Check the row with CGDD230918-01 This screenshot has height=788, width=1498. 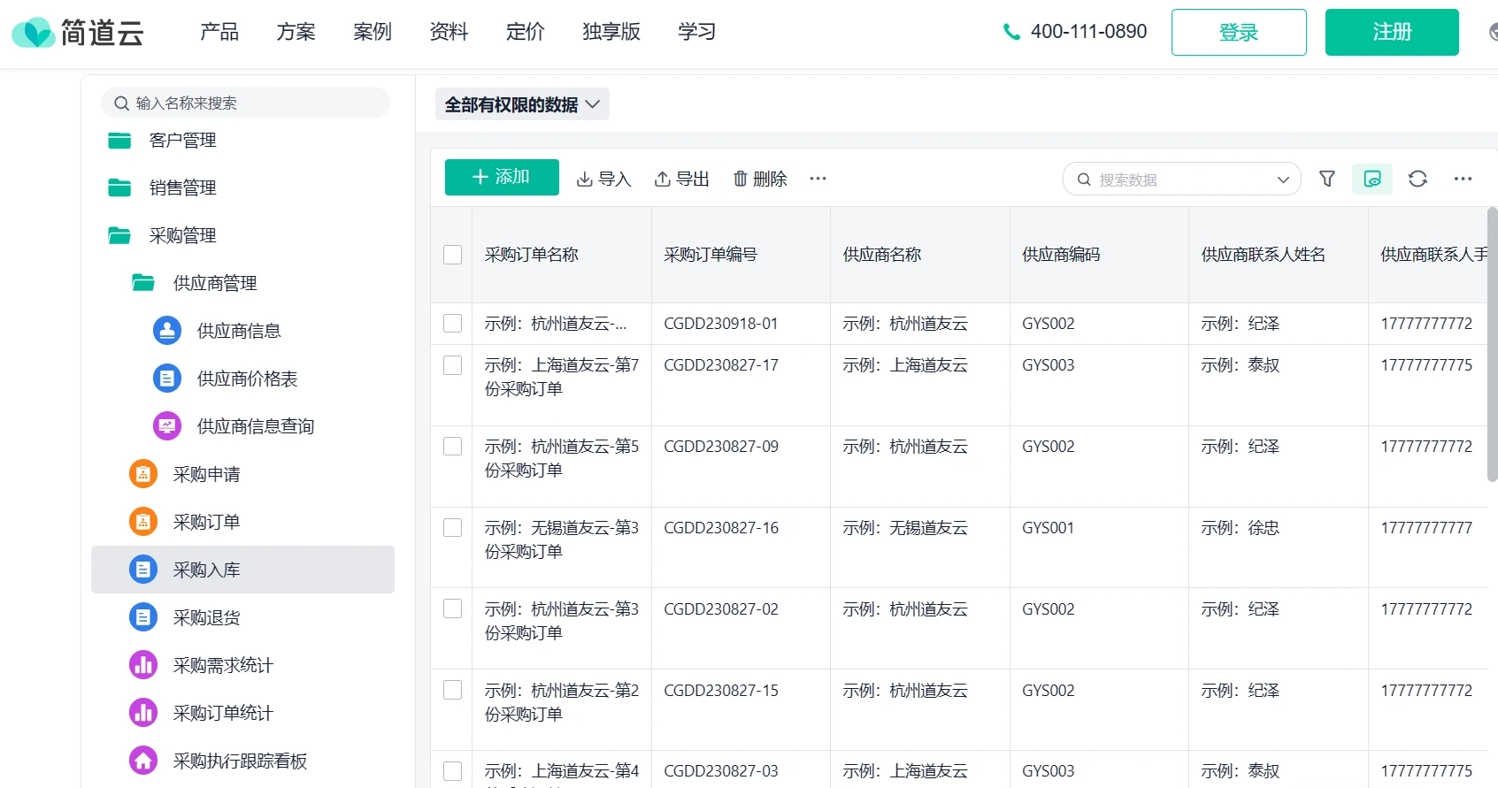[452, 324]
